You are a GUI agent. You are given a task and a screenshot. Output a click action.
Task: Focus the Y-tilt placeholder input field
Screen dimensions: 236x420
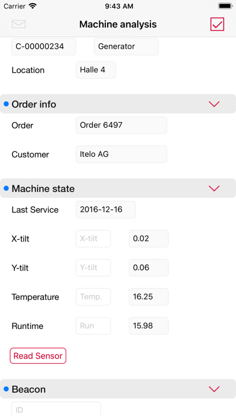[93, 267]
